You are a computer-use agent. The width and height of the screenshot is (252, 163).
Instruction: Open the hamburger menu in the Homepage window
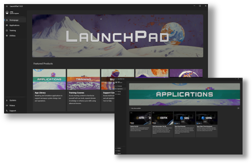tap(7, 6)
